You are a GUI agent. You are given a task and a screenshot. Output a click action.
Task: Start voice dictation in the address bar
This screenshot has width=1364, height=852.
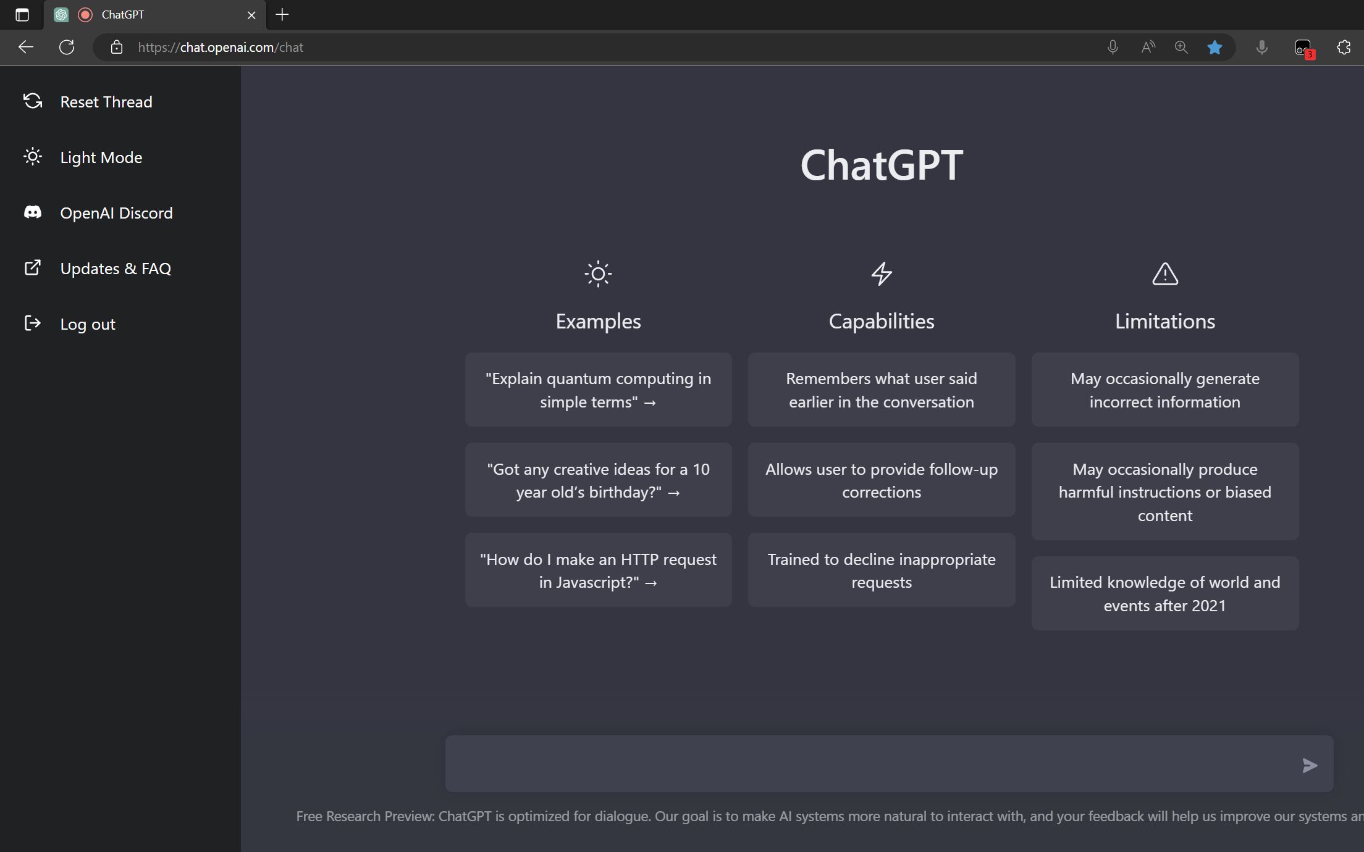1112,47
